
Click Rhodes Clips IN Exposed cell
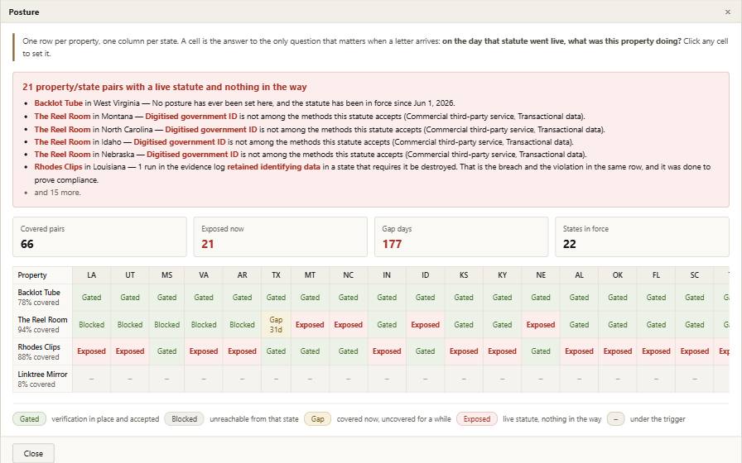point(387,351)
